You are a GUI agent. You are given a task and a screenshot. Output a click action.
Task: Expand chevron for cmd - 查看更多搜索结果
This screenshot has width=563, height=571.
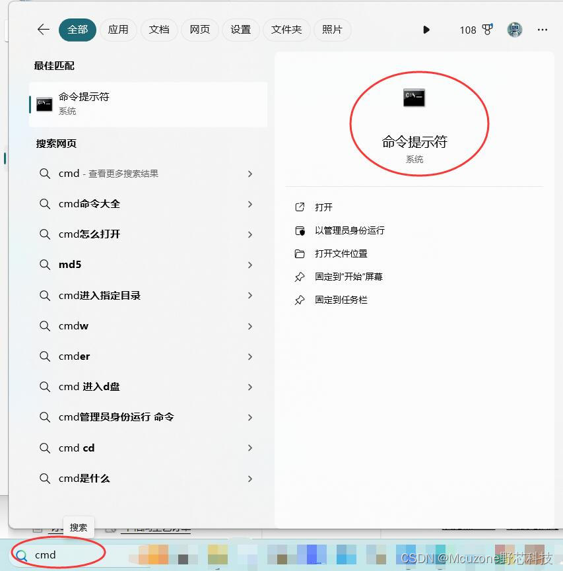pos(249,174)
